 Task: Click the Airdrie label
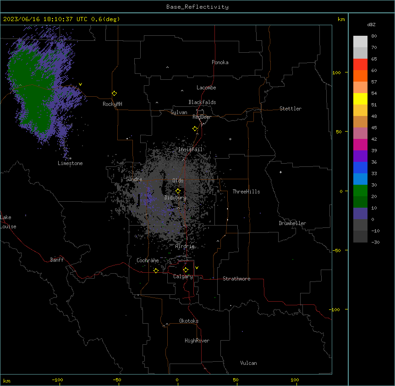tap(185, 246)
